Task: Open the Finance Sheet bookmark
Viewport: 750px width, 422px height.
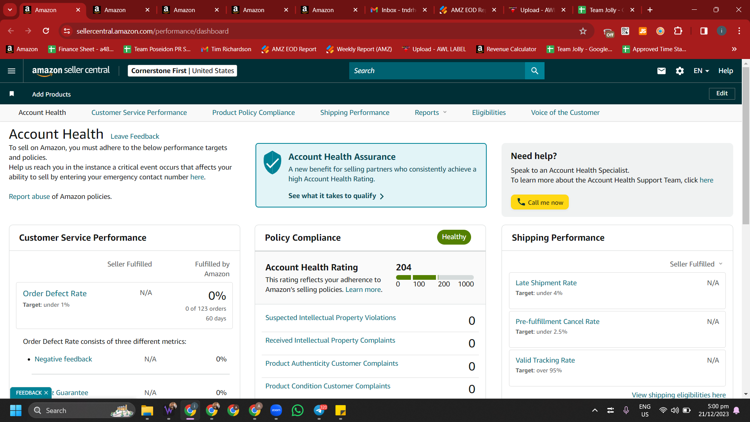Action: coord(81,49)
